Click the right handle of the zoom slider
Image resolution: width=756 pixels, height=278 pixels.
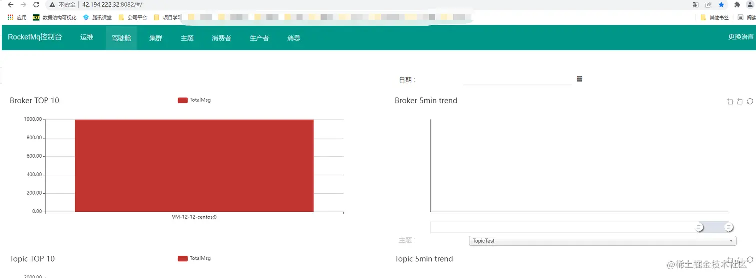click(729, 227)
